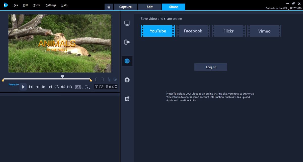Screen dimensions: 303x162
Task: Open the Project playback mode selector
Action: click(13, 85)
